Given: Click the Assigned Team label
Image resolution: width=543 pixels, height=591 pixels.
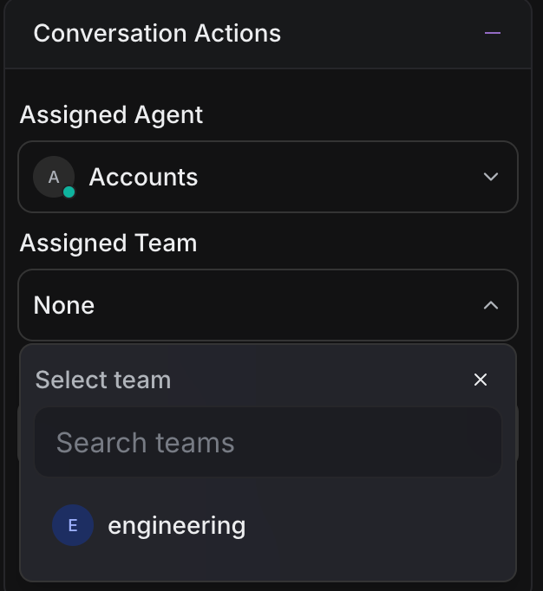Looking at the screenshot, I should pos(108,243).
